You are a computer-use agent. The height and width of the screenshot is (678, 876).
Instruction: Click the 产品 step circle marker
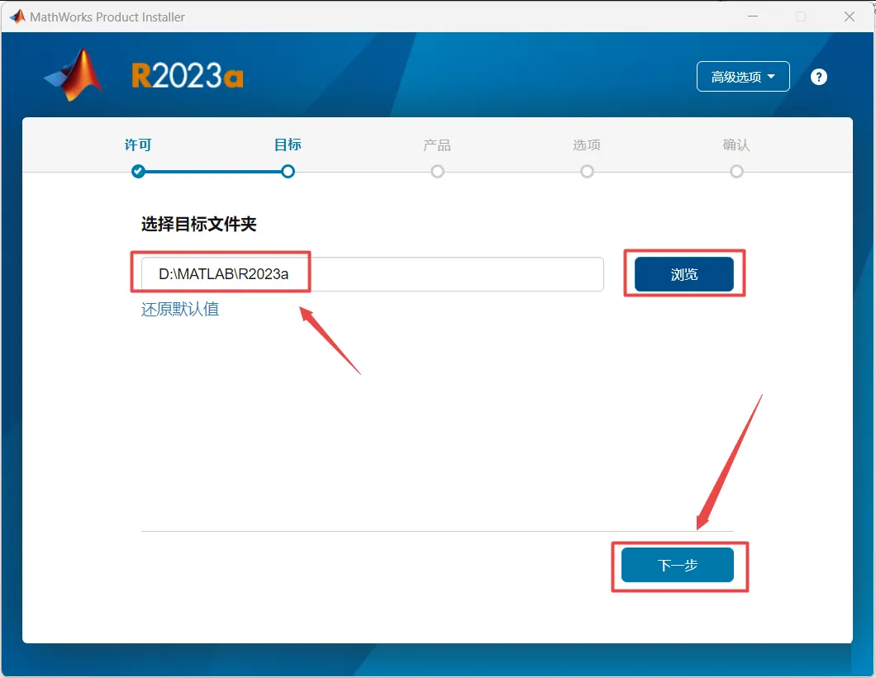pos(437,172)
